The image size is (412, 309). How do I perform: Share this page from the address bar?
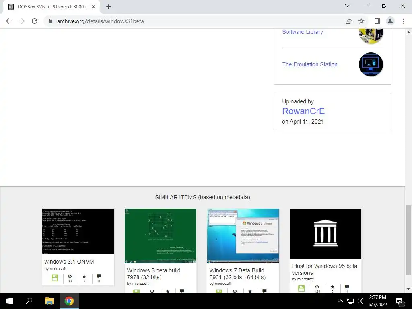coord(348,21)
